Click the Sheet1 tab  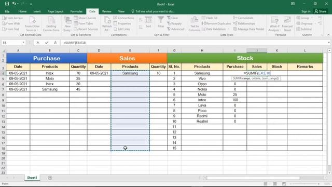(x=32, y=178)
